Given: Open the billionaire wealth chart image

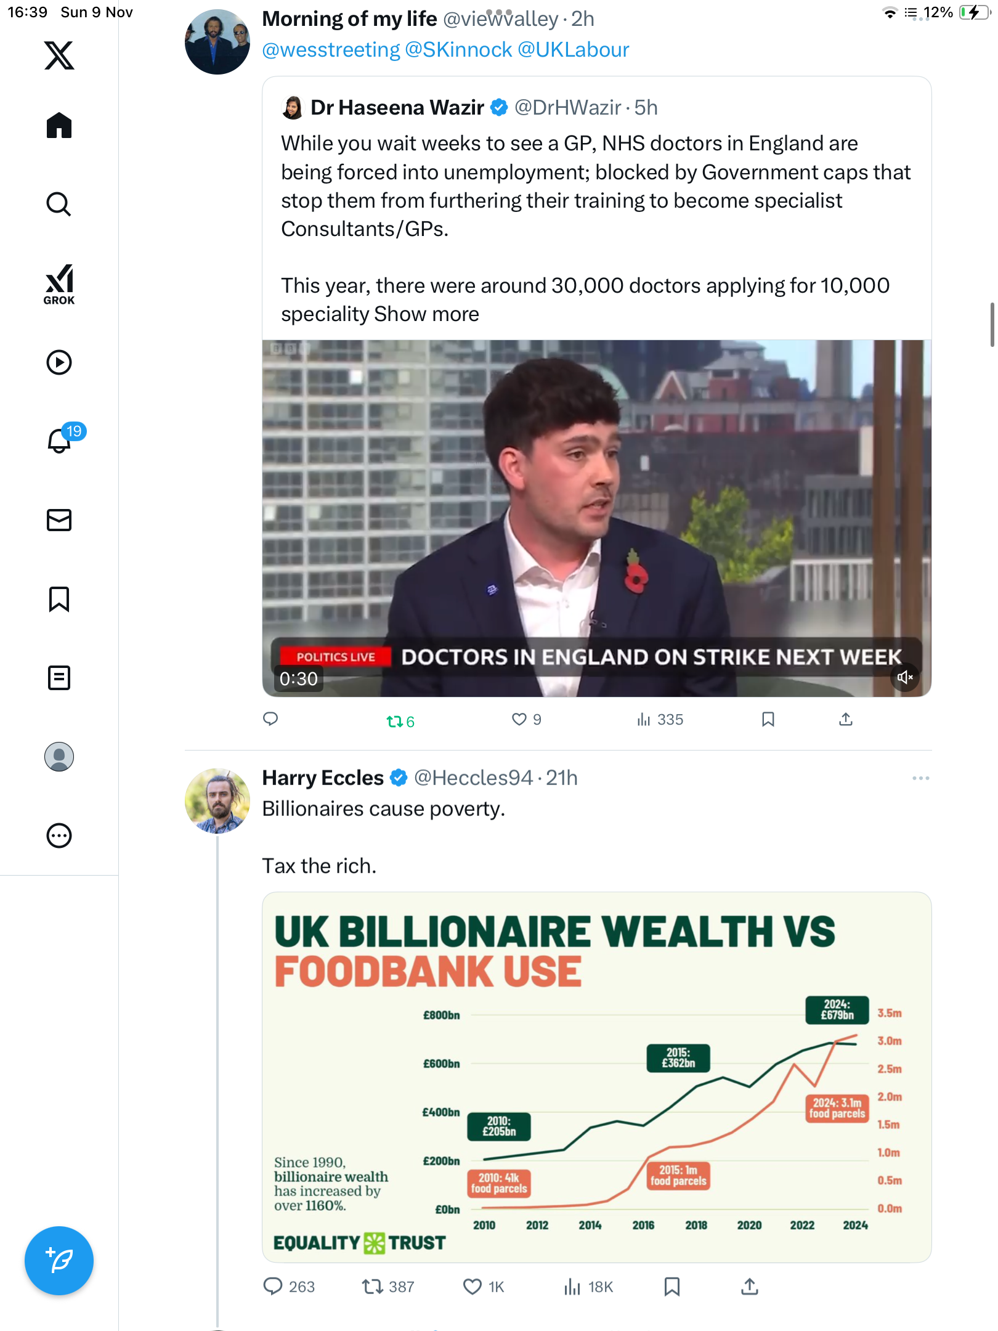Looking at the screenshot, I should (596, 1077).
